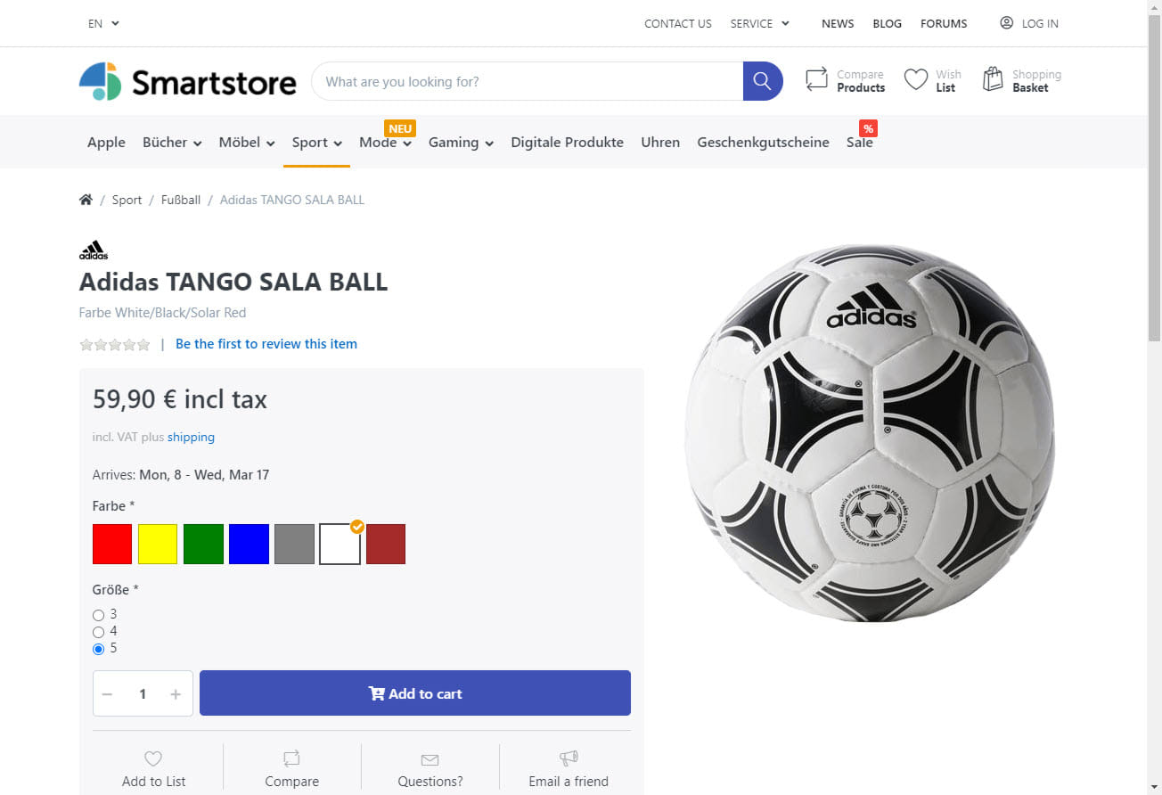
Task: Open the Digitale Produkte menu item
Action: (x=567, y=143)
